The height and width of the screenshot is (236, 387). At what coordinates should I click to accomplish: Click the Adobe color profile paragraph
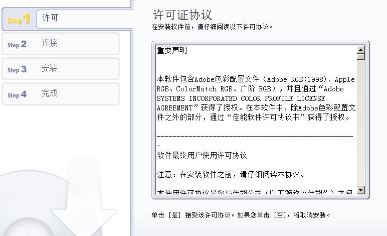click(256, 98)
